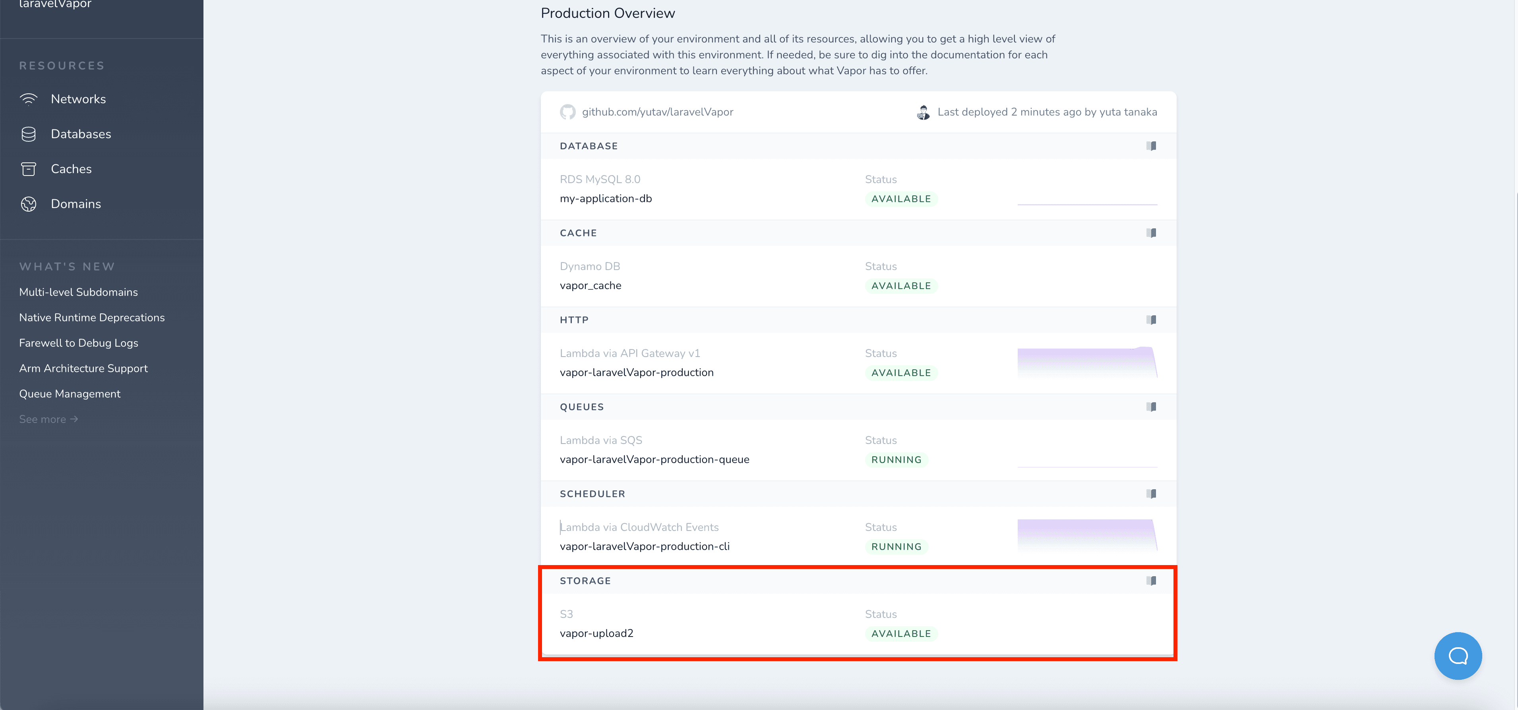Open Scheduler section documentation book icon

coord(1151,494)
